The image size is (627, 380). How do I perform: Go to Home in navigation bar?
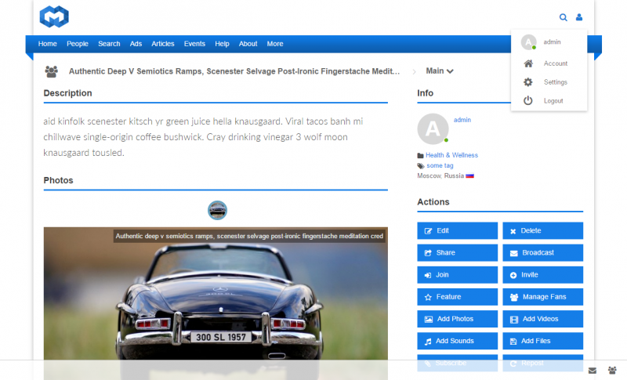(47, 44)
